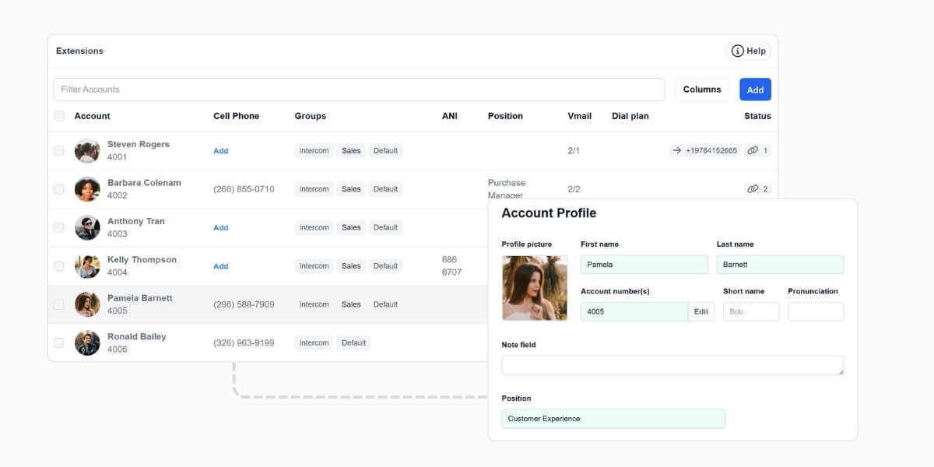Click Default tag for Ronald Bailey
934x467 pixels.
353,342
